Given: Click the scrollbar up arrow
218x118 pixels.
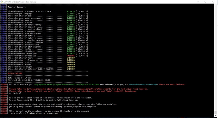Looking at the screenshot, I should click(x=215, y=5).
